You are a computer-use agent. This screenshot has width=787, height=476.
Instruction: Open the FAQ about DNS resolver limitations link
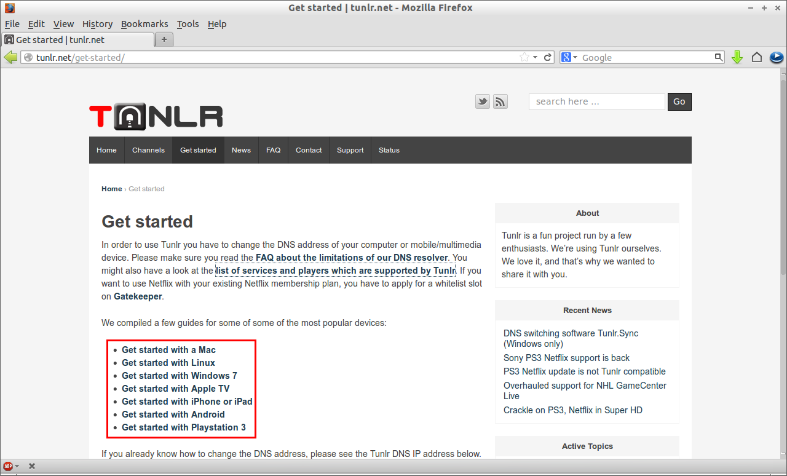click(352, 258)
